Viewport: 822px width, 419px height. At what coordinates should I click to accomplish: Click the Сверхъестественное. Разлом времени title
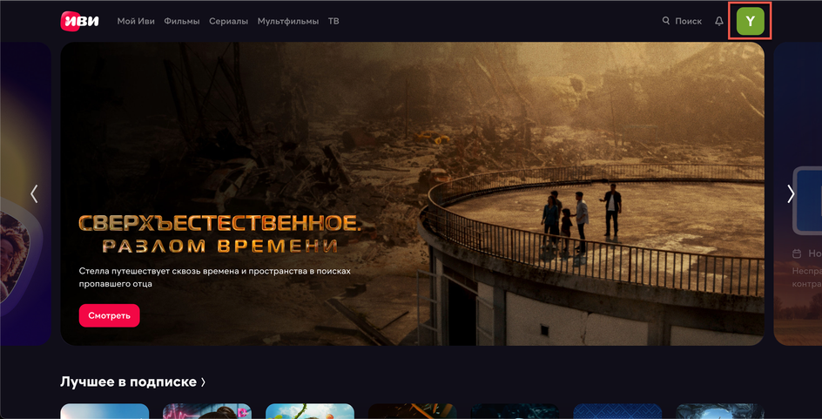point(219,233)
